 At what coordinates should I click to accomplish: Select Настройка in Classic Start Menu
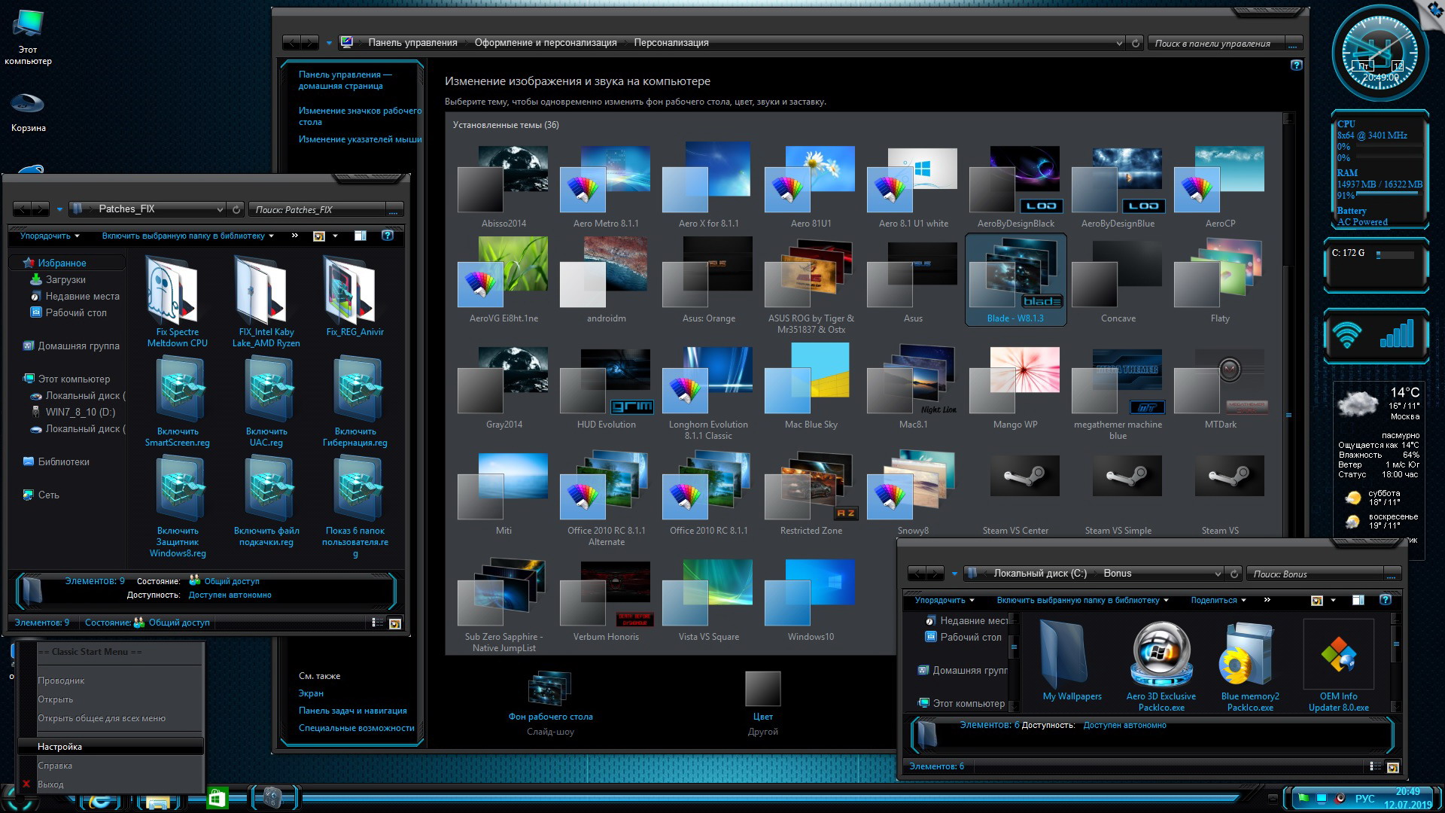(59, 747)
